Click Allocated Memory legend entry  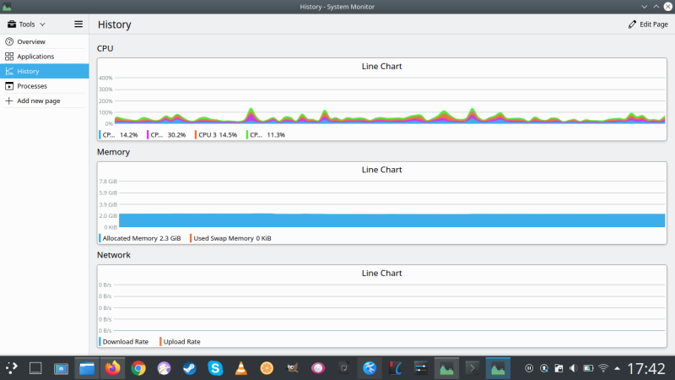(x=141, y=238)
